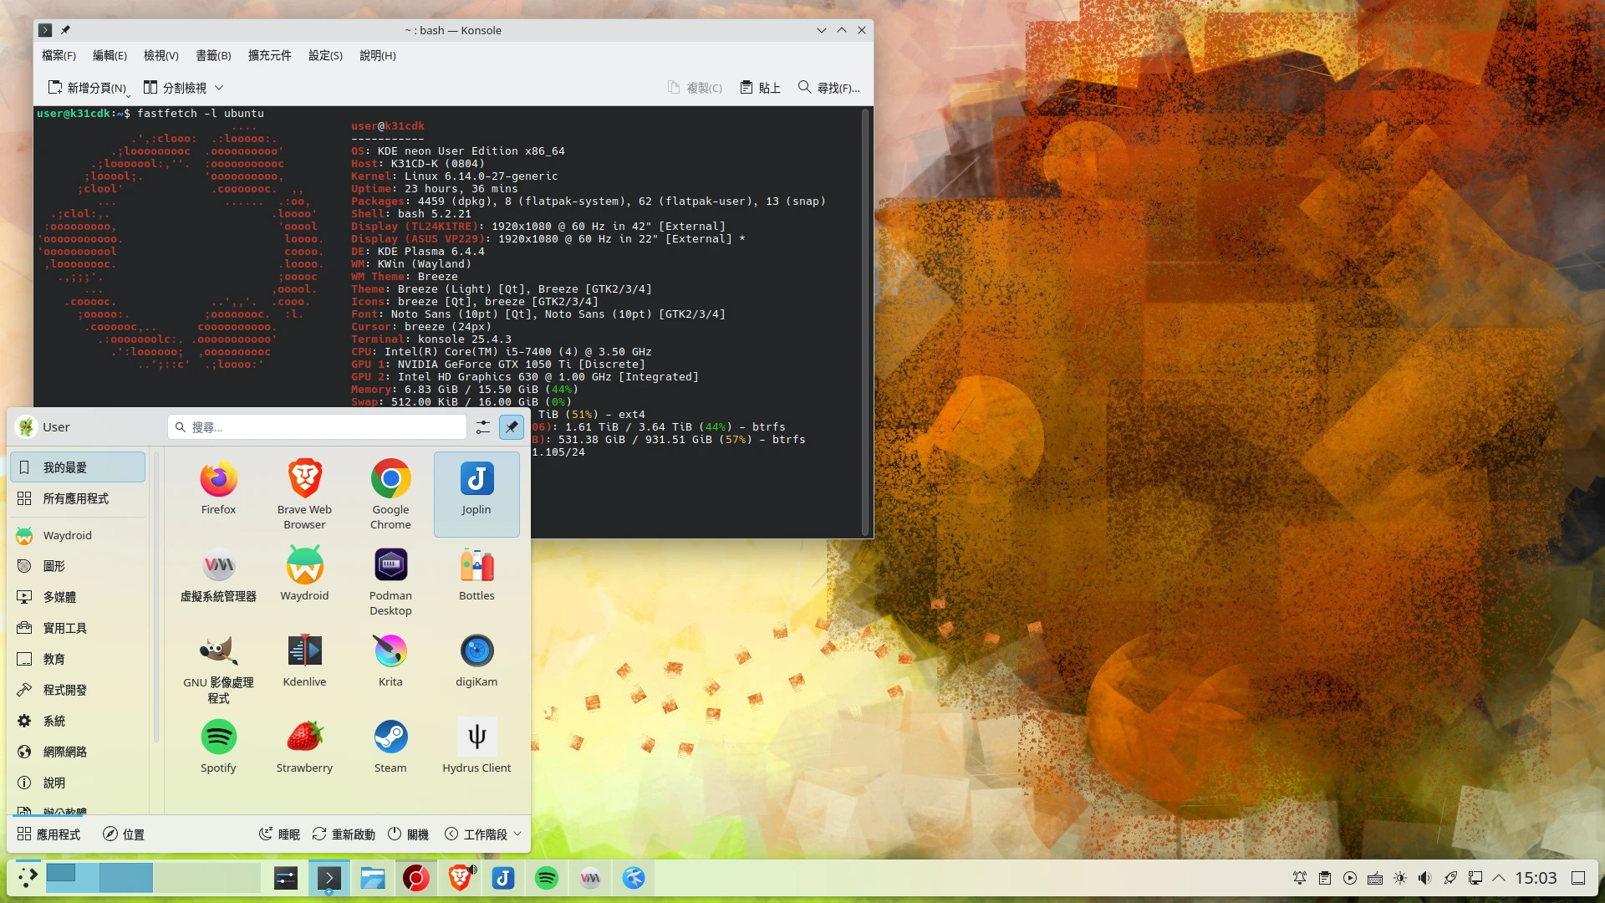Open the 設定(S) menu in Konsole

point(325,55)
